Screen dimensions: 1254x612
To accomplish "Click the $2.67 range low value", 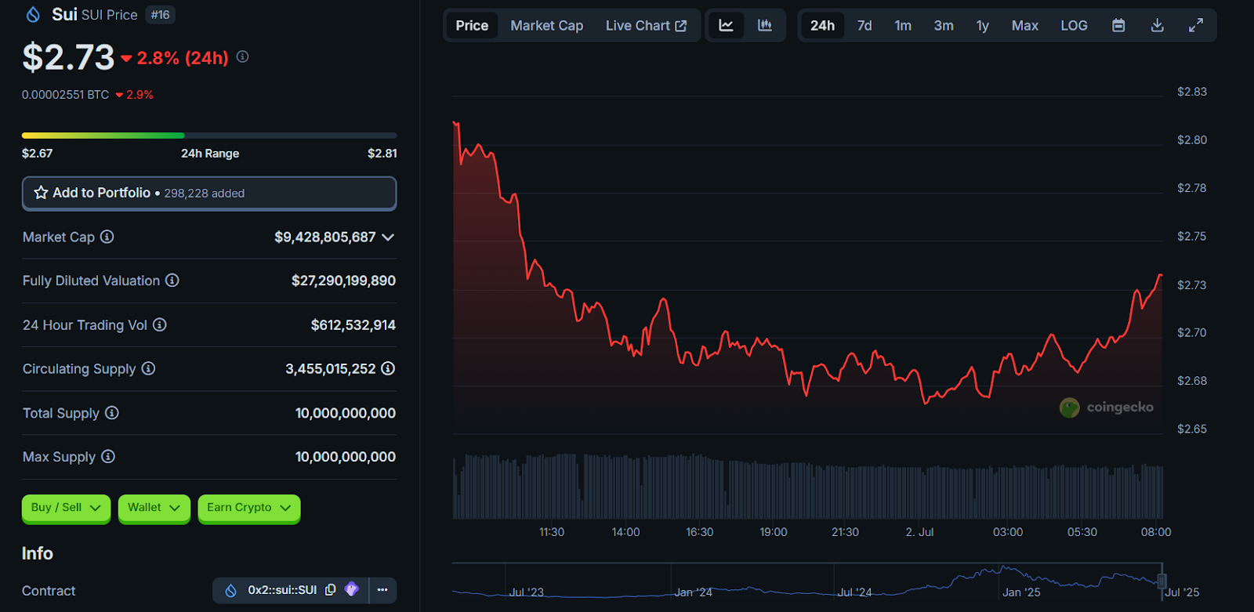I will click(x=37, y=154).
